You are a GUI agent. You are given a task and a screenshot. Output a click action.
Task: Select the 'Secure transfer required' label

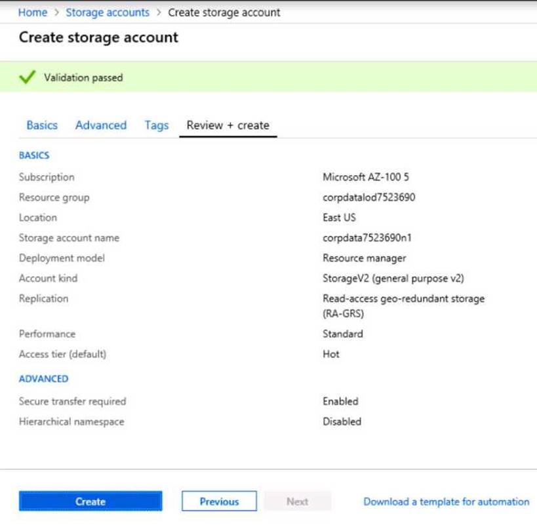pyautogui.click(x=73, y=401)
